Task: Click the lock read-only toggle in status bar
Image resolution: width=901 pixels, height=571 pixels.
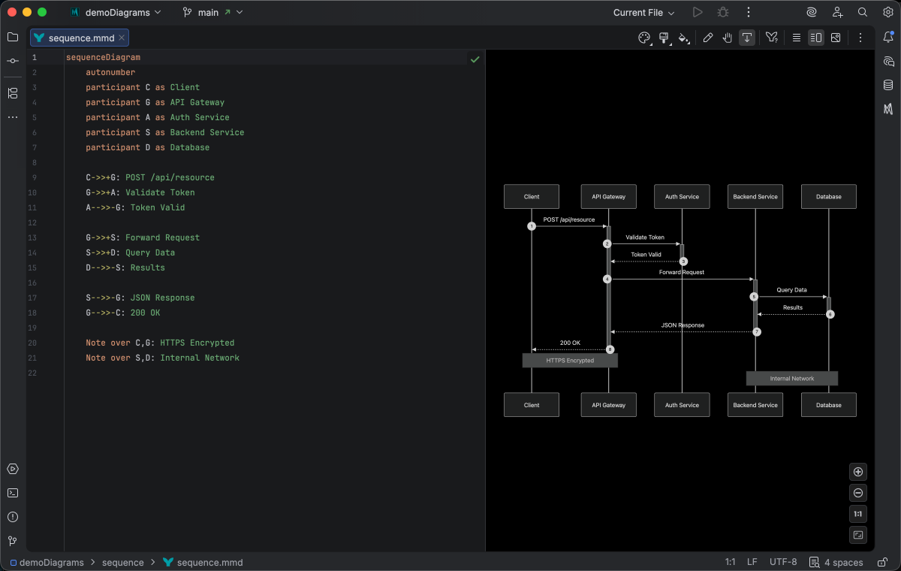Action: tap(881, 562)
